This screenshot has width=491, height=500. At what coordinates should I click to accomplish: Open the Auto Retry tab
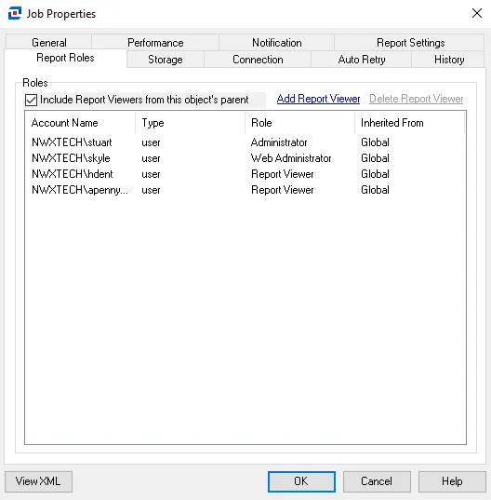coord(362,60)
